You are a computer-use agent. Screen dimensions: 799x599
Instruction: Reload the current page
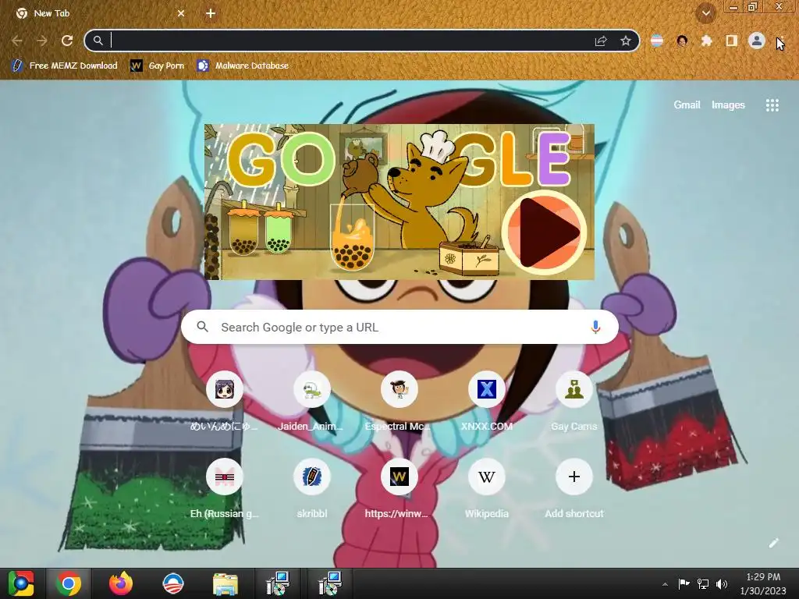coord(67,41)
